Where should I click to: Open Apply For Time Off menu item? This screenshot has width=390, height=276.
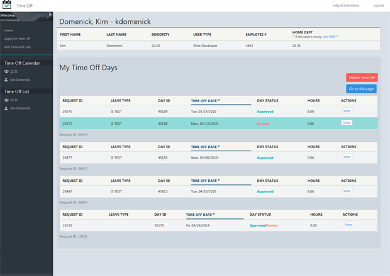coord(17,39)
